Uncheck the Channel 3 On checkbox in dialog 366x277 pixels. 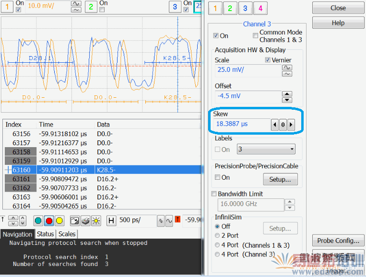coord(216,35)
